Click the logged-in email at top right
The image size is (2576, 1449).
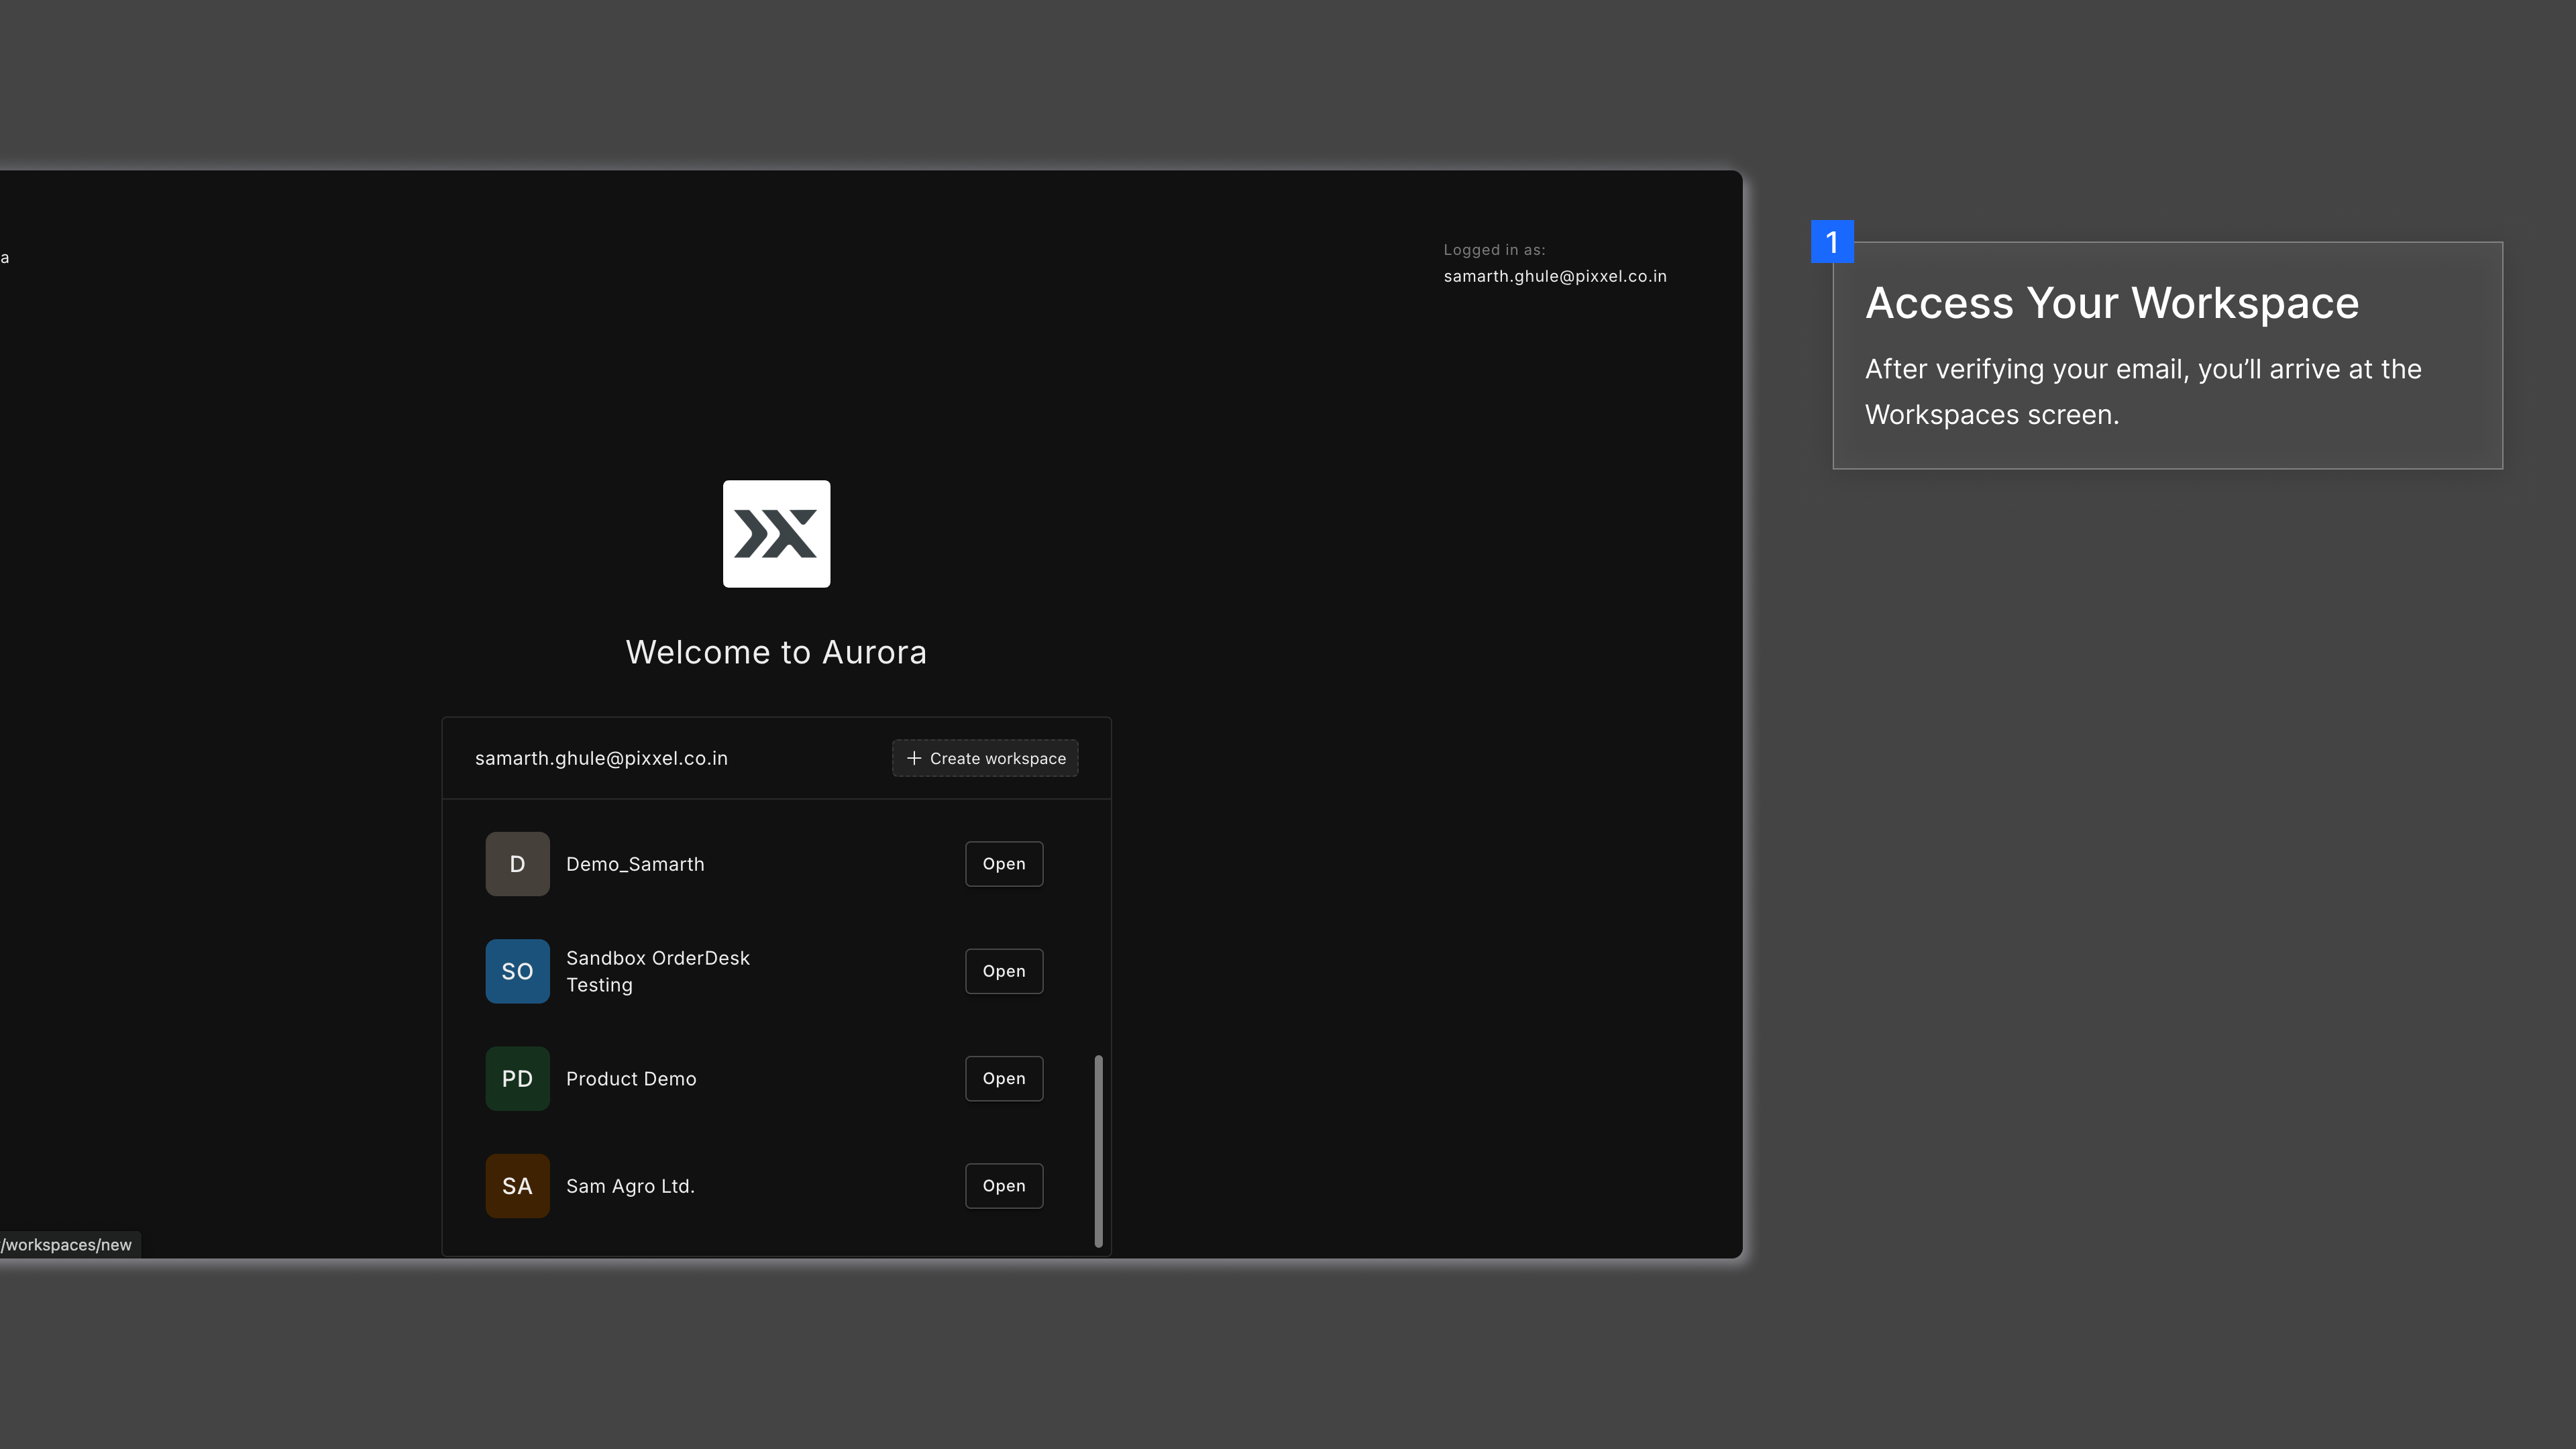pos(1554,276)
